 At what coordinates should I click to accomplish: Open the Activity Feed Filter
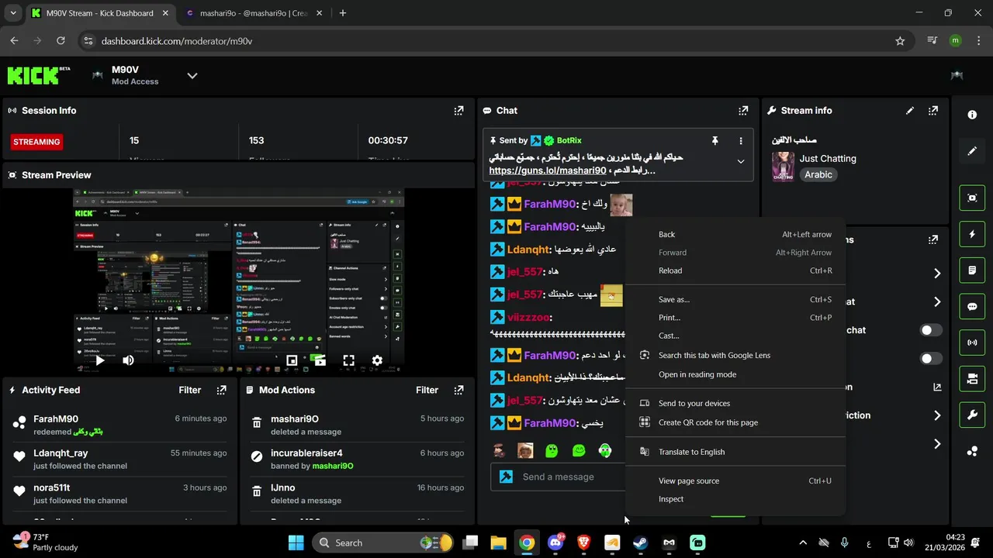coord(189,390)
